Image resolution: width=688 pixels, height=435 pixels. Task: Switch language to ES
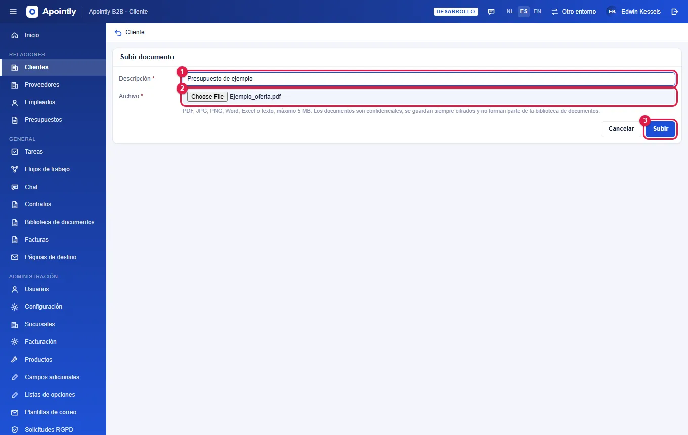click(524, 12)
